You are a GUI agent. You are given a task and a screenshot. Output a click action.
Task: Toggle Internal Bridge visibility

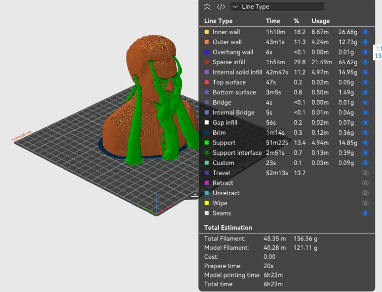[x=365, y=112]
